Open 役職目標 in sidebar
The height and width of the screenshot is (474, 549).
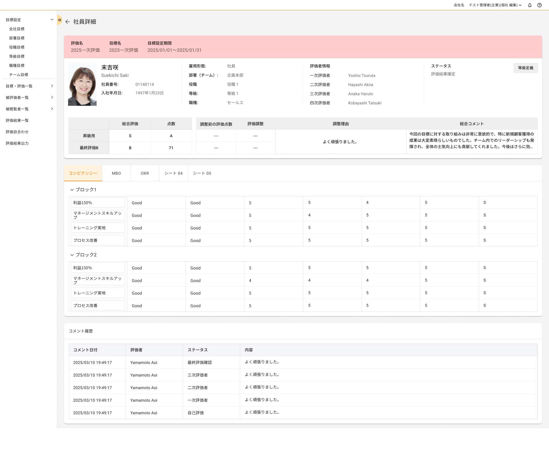(x=17, y=47)
